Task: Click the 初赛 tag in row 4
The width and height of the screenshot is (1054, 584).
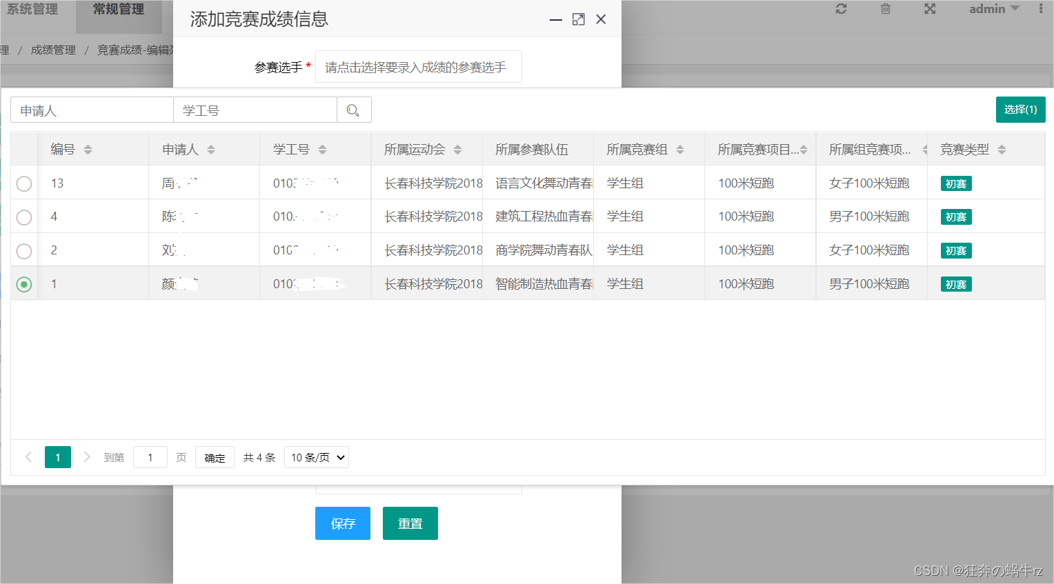Action: [x=956, y=217]
